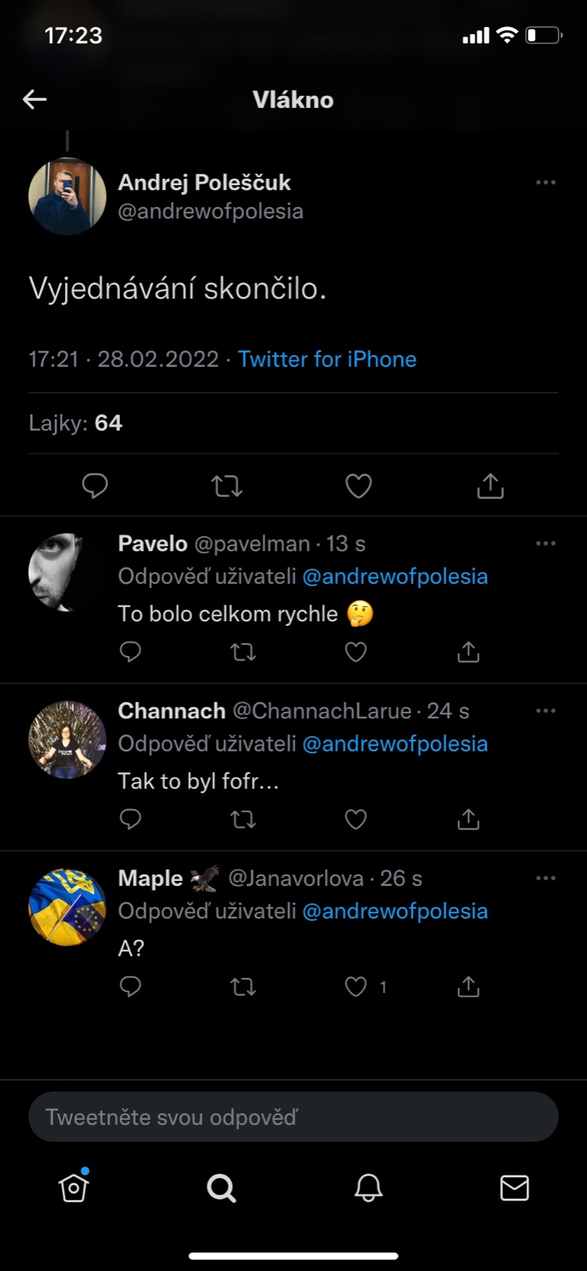Reply to Maple's comment

pos(130,987)
